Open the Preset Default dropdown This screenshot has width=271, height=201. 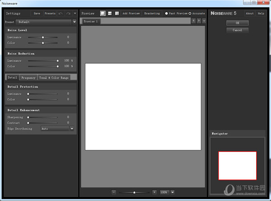pos(74,22)
